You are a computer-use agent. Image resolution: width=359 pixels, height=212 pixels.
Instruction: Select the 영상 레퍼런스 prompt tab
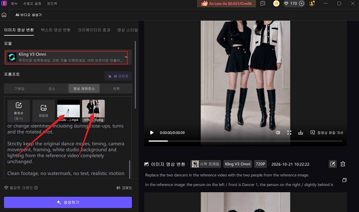click(x=84, y=88)
